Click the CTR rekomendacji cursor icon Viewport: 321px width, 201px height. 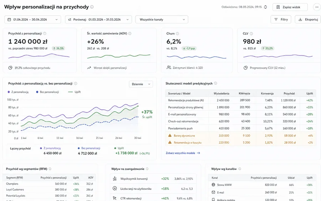114,198
